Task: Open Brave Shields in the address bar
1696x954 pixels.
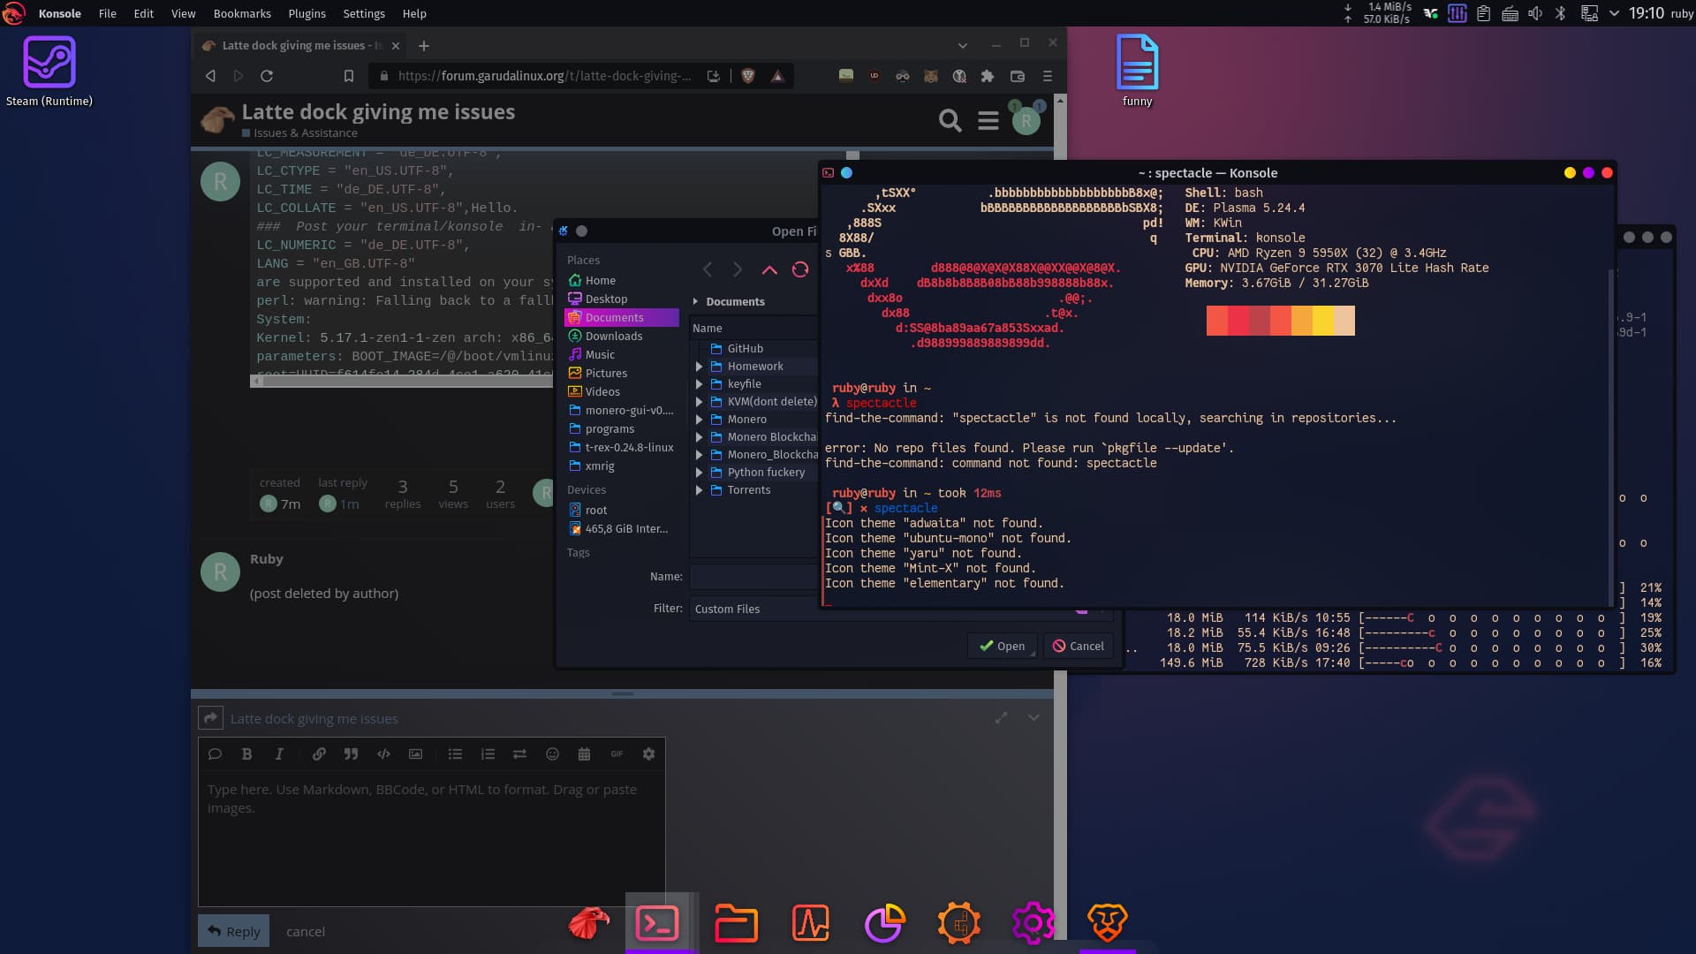Action: click(750, 77)
